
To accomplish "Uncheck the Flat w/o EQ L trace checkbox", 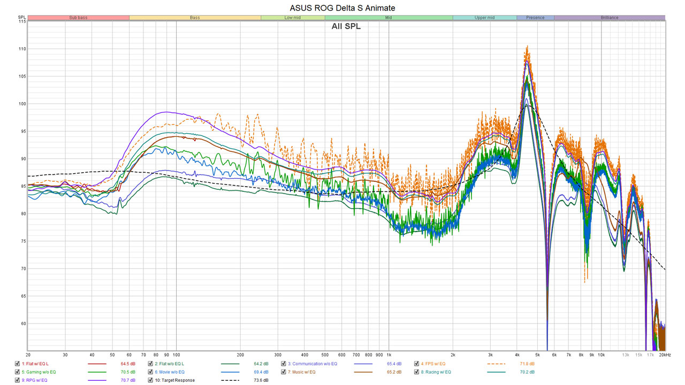I will pyautogui.click(x=150, y=364).
